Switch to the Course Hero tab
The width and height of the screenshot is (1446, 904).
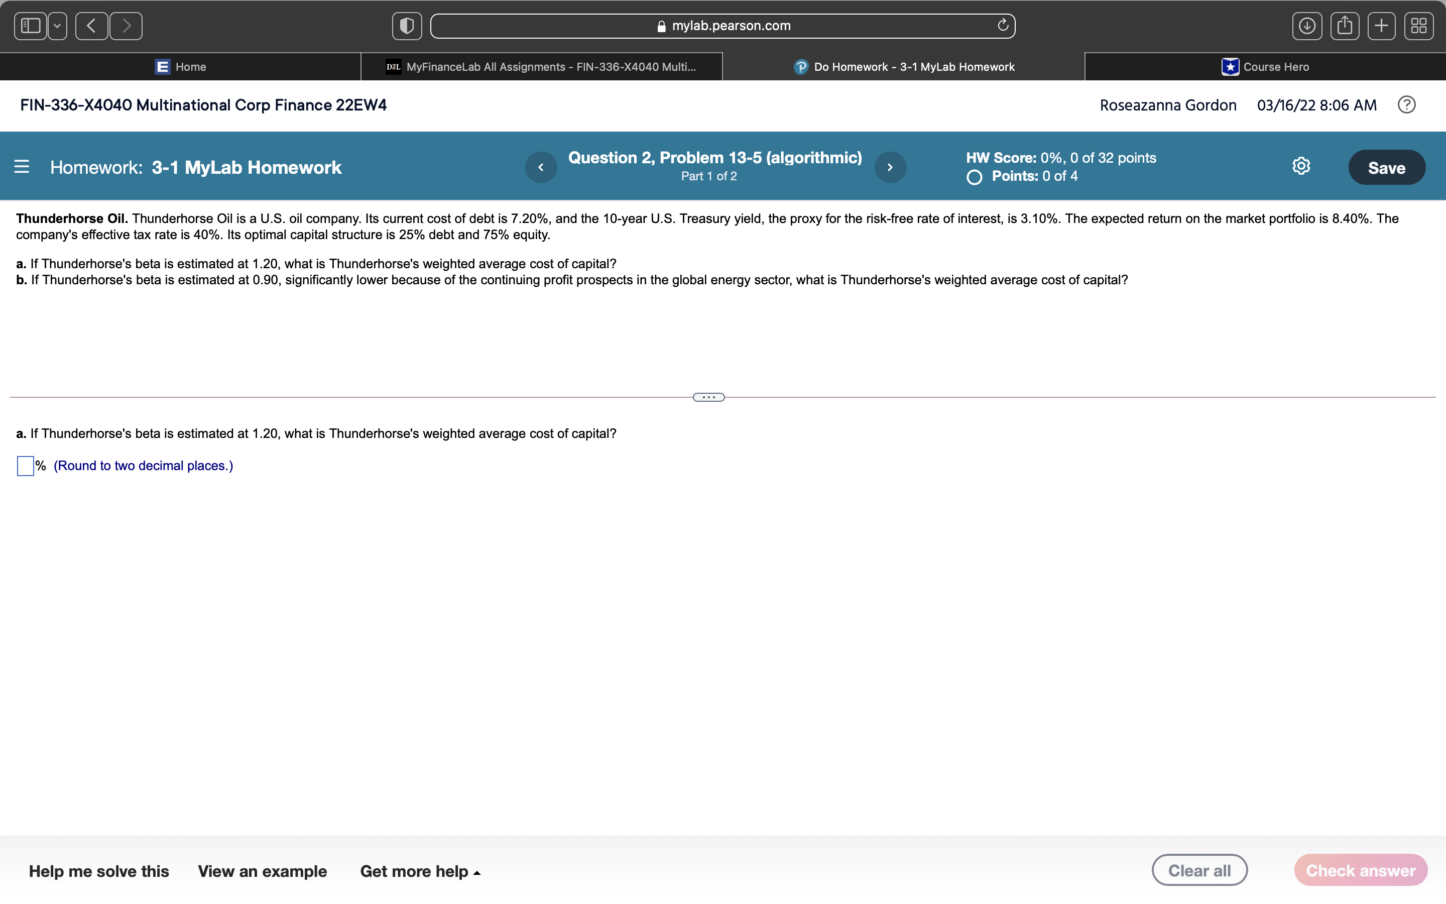tap(1265, 66)
